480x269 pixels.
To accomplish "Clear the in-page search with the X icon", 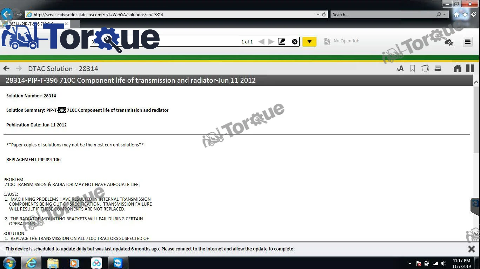I will coord(295,42).
